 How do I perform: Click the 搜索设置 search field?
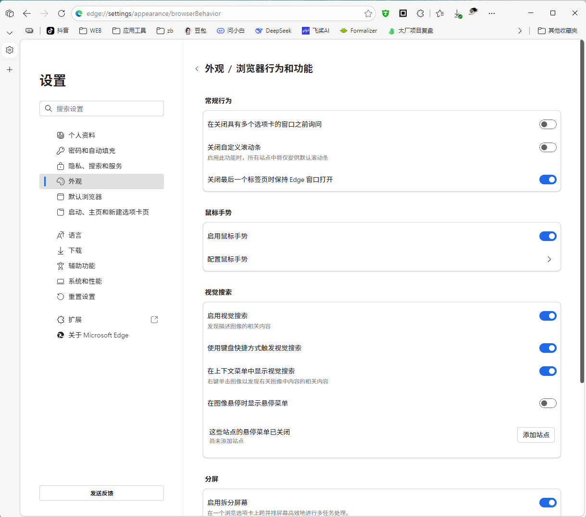pyautogui.click(x=101, y=108)
